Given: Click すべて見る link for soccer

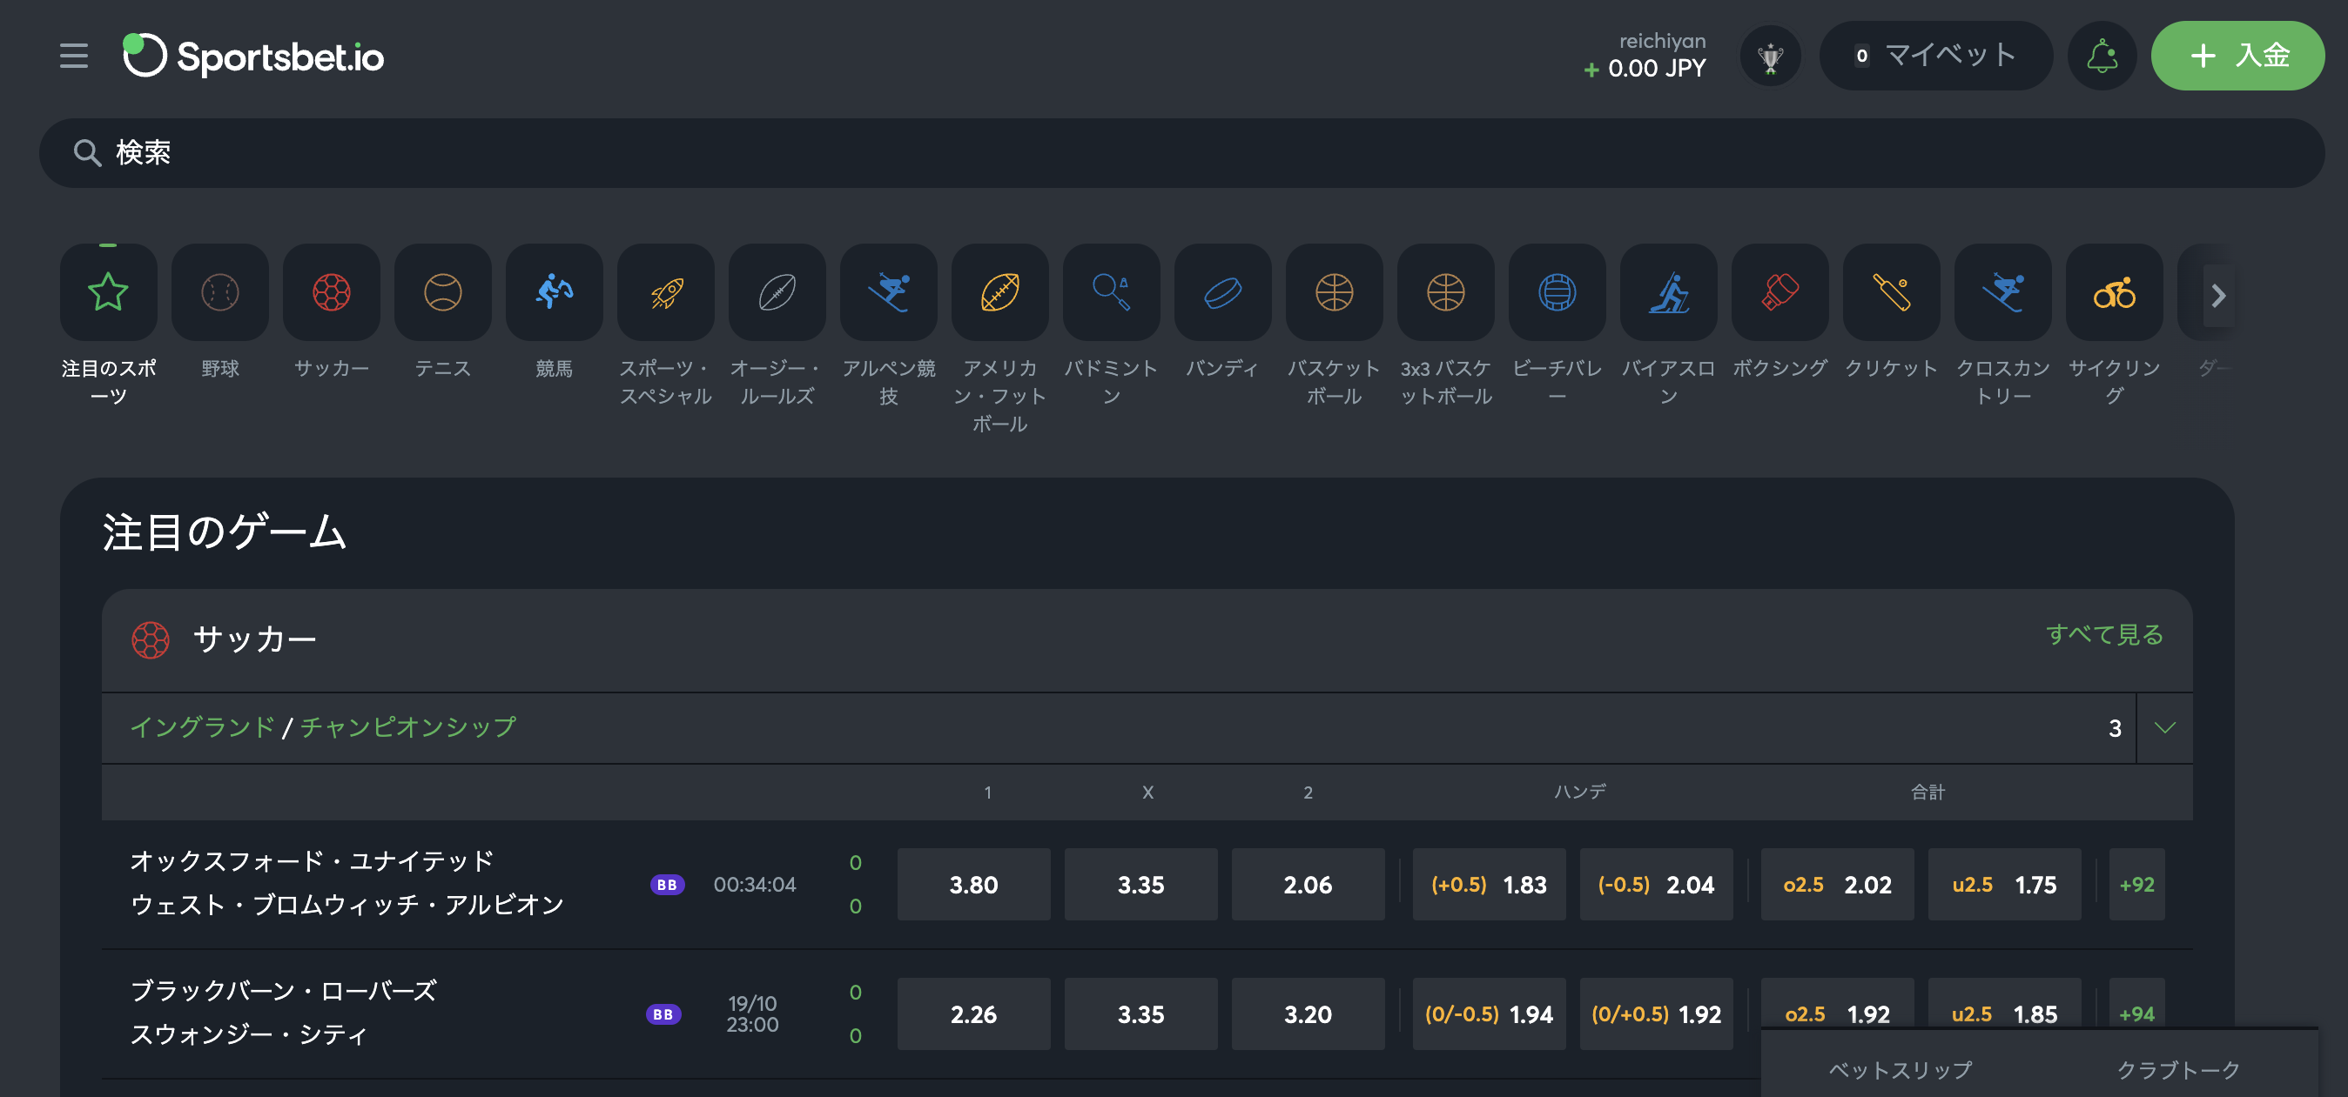Looking at the screenshot, I should [x=2103, y=635].
